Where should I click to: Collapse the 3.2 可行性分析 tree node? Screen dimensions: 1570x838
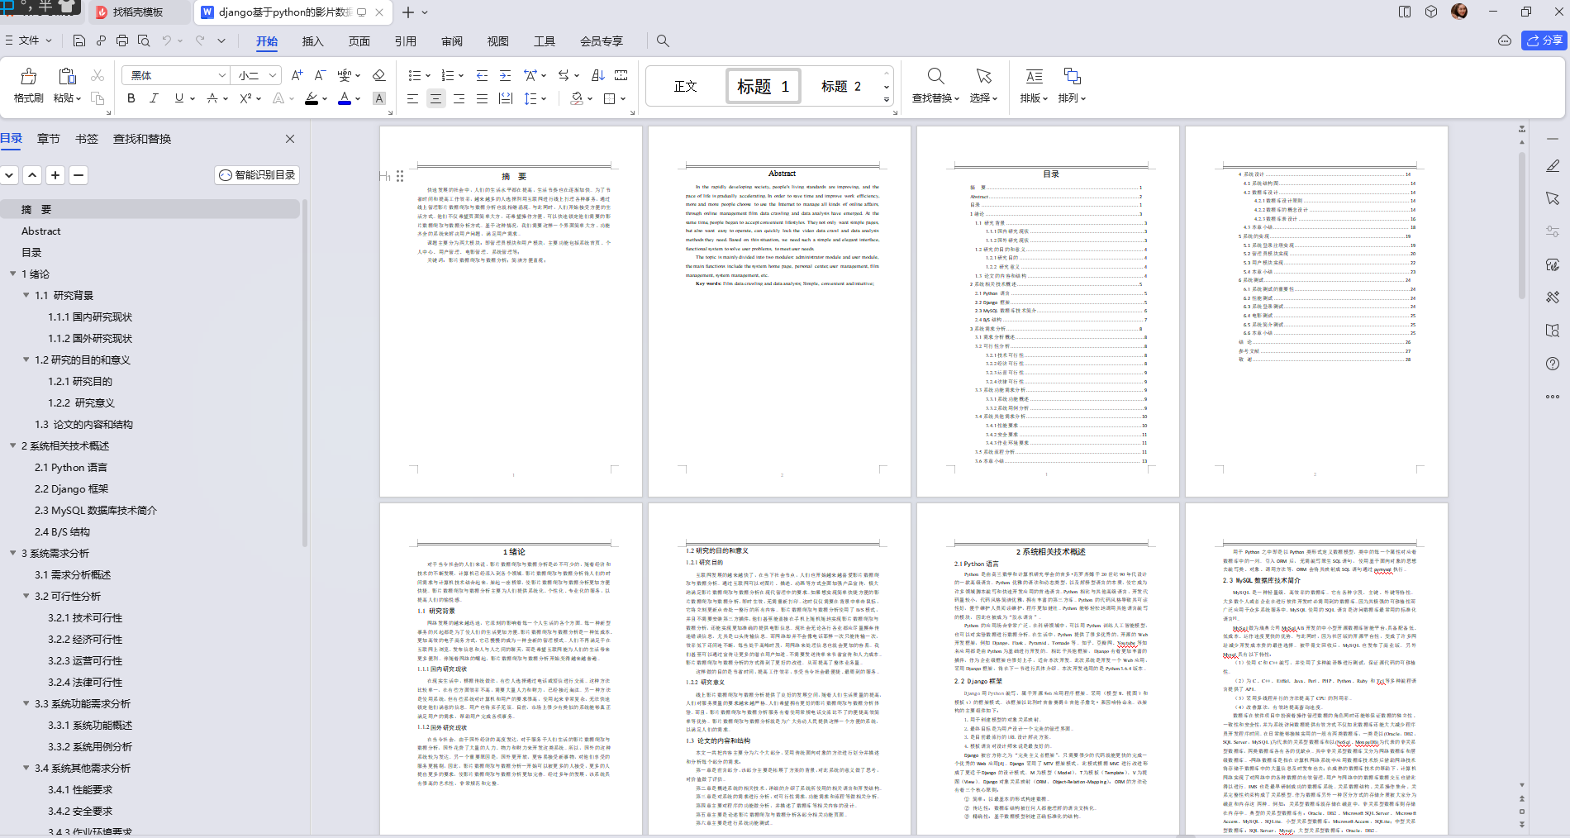26,596
